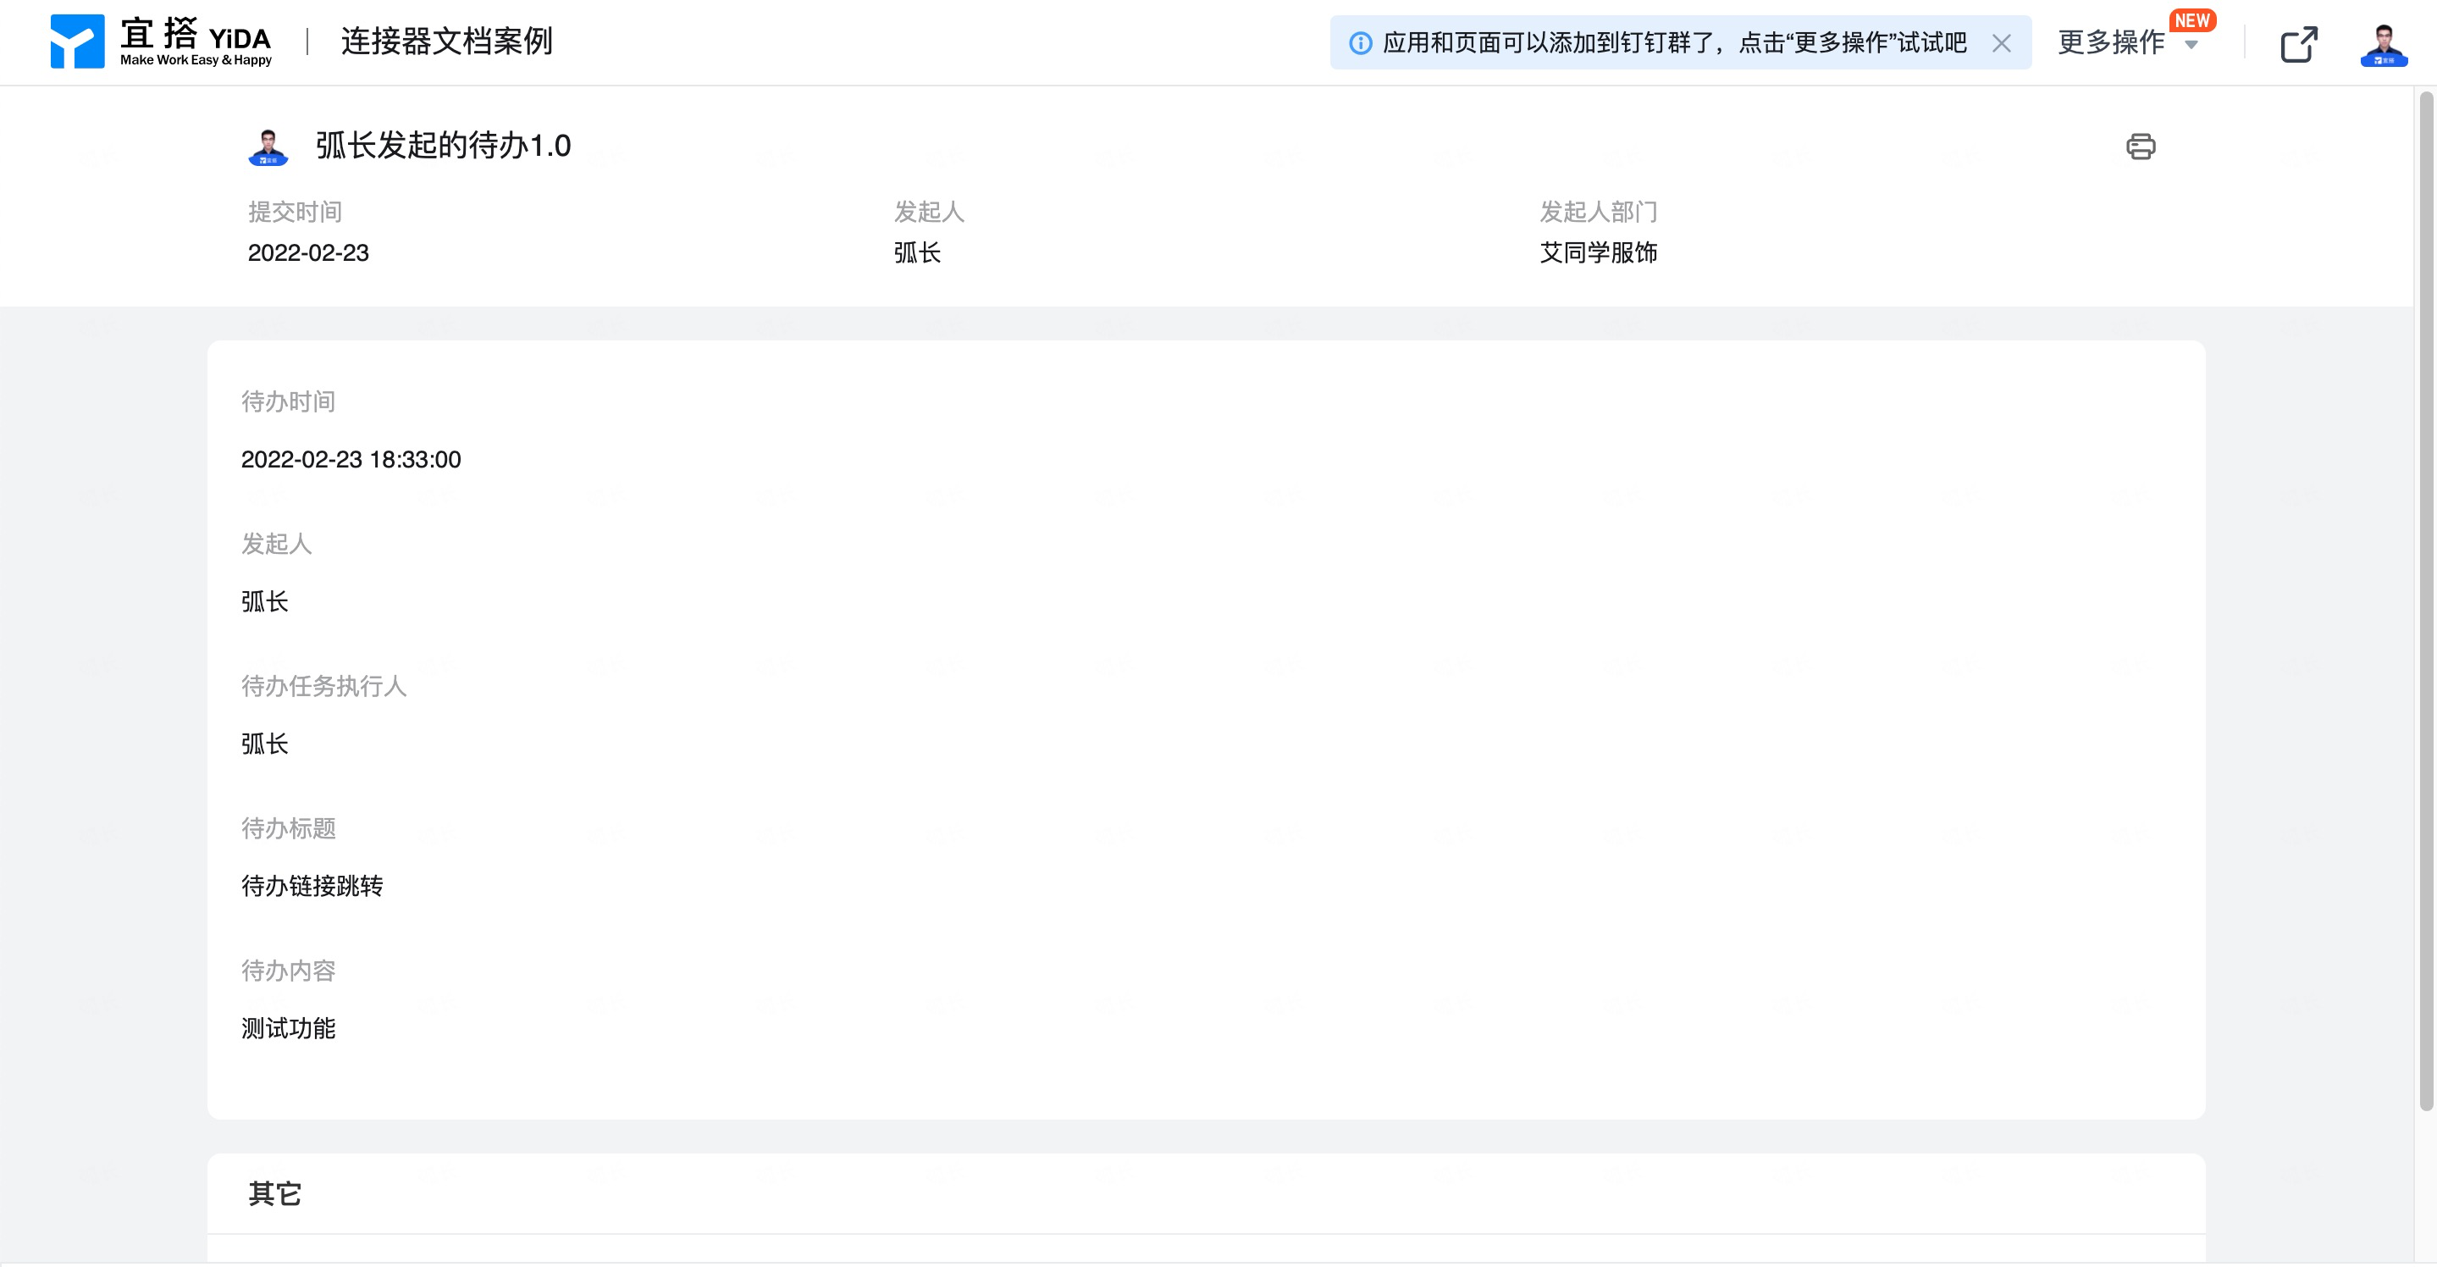Click the 待办标题 label

[x=289, y=829]
